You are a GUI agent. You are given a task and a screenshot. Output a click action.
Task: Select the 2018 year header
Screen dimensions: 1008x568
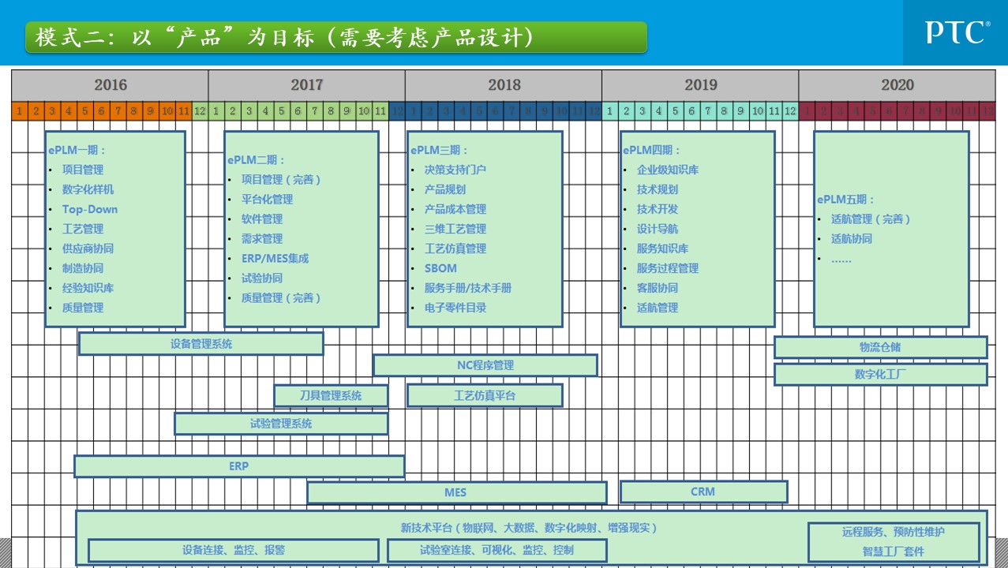[x=504, y=85]
